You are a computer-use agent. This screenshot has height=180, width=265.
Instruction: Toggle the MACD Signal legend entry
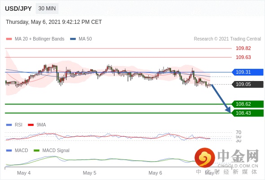52,151
